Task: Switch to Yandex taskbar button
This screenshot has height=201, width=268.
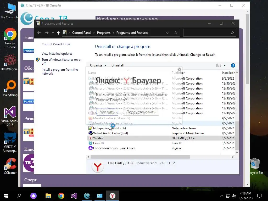Action: (113, 196)
